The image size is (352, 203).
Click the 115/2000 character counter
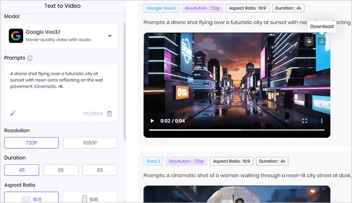(92, 114)
